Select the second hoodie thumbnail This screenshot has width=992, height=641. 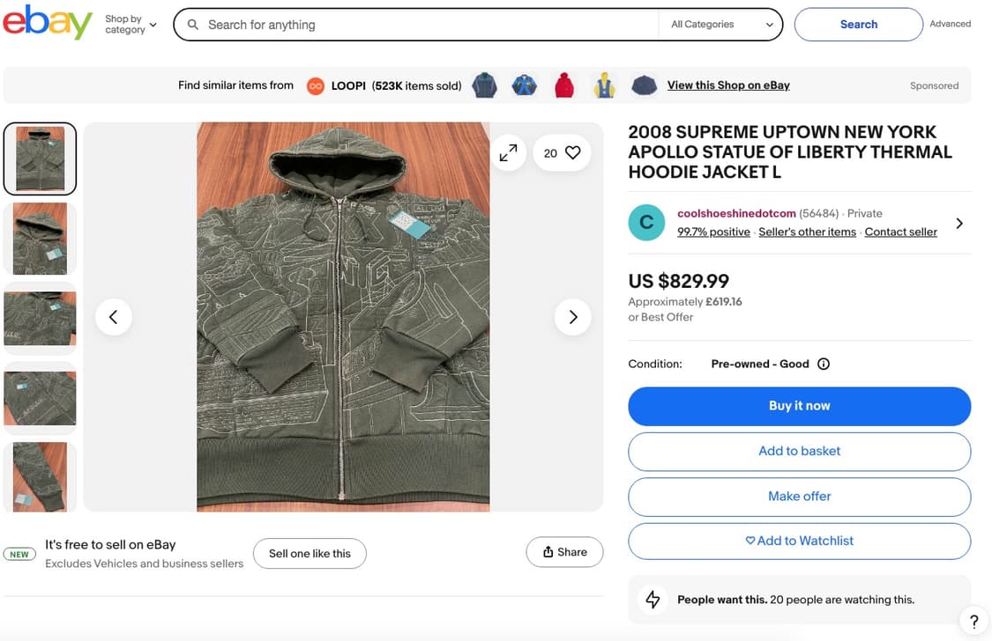pos(41,239)
